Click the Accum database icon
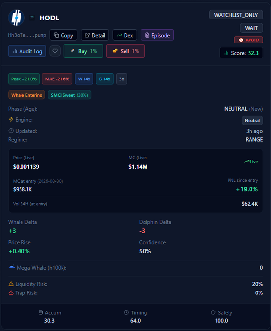271x331 pixels. point(41,312)
